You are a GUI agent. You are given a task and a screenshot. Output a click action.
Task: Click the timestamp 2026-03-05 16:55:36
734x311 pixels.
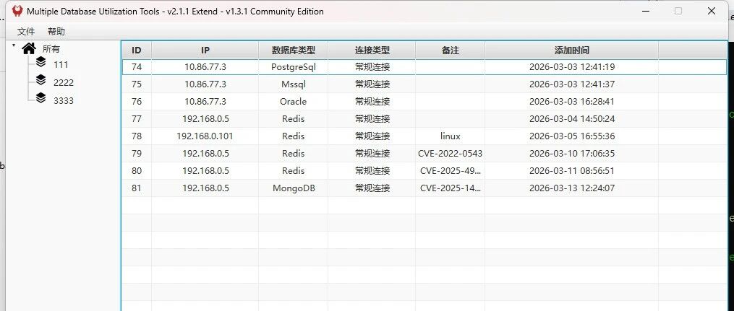click(x=571, y=136)
